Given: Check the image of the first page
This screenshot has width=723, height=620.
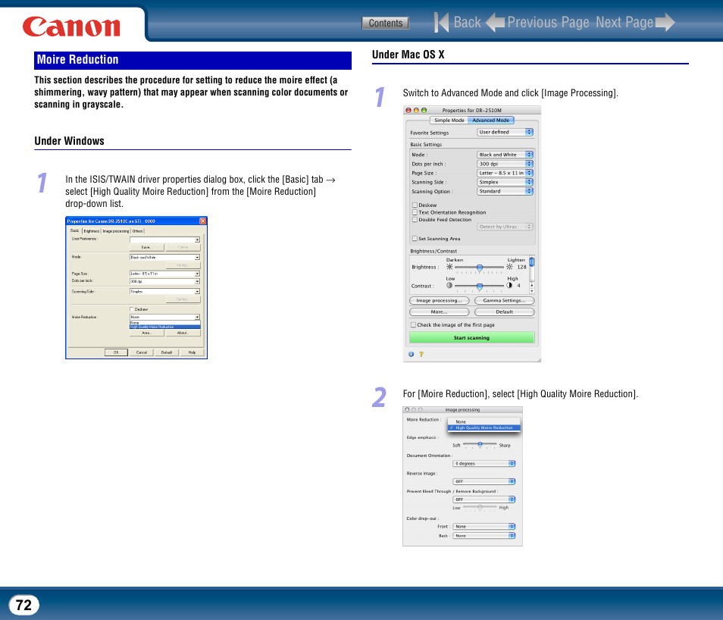Looking at the screenshot, I should pyautogui.click(x=413, y=324).
